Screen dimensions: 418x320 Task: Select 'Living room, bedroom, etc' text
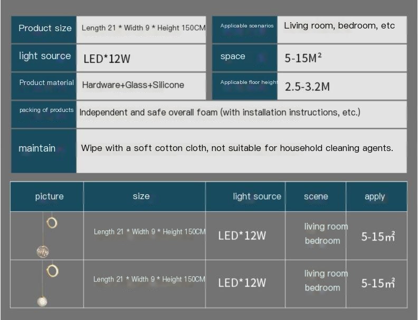(339, 26)
